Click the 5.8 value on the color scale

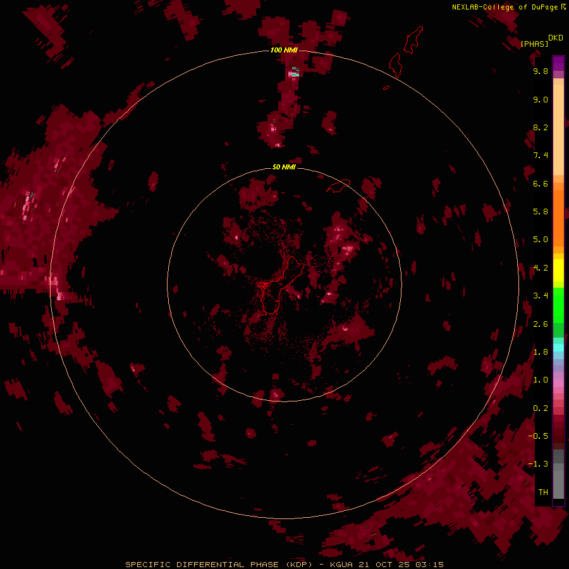click(541, 212)
